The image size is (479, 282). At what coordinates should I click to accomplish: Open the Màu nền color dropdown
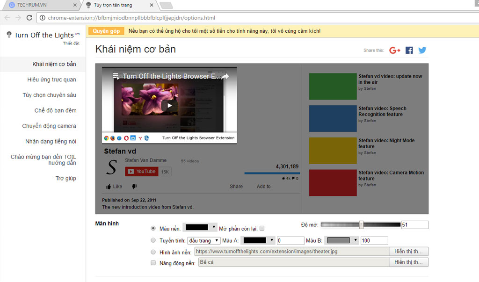tap(200, 228)
